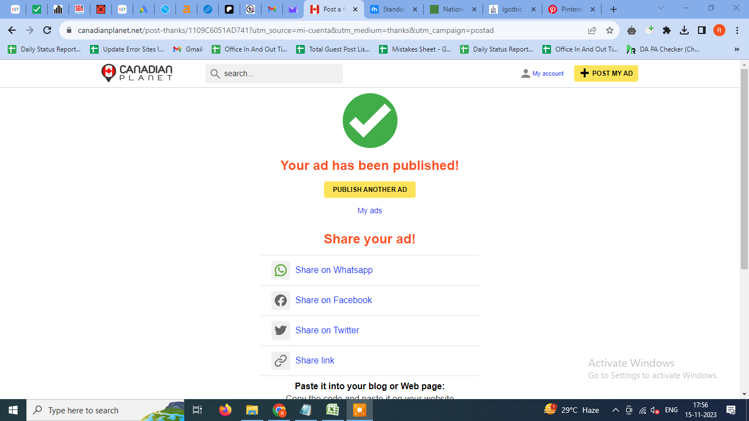
Task: Show hidden system tray icons
Action: pos(615,410)
